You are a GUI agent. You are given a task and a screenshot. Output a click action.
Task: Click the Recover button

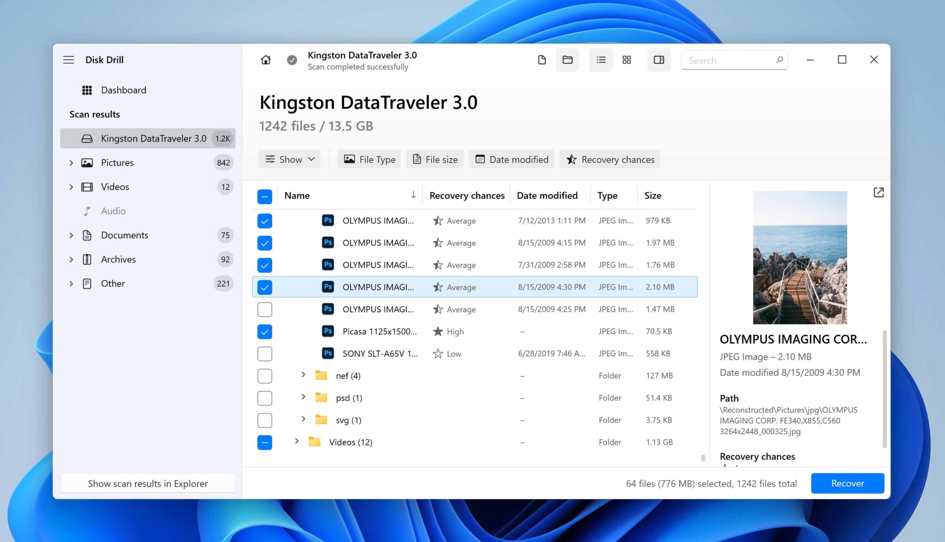point(847,483)
